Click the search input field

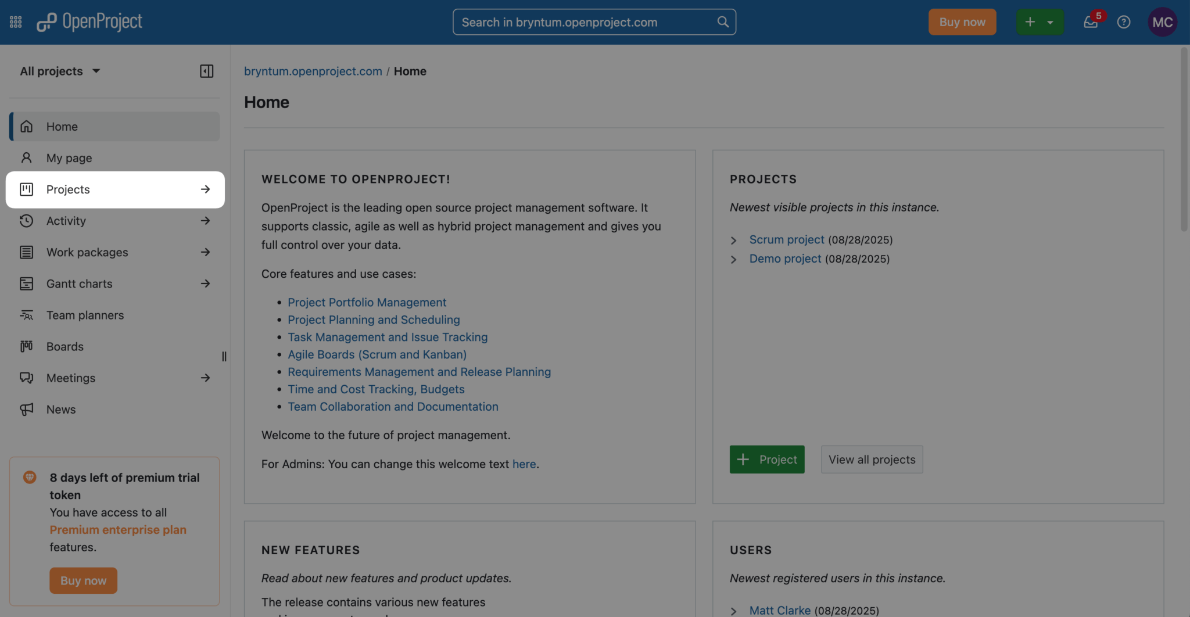(x=584, y=22)
